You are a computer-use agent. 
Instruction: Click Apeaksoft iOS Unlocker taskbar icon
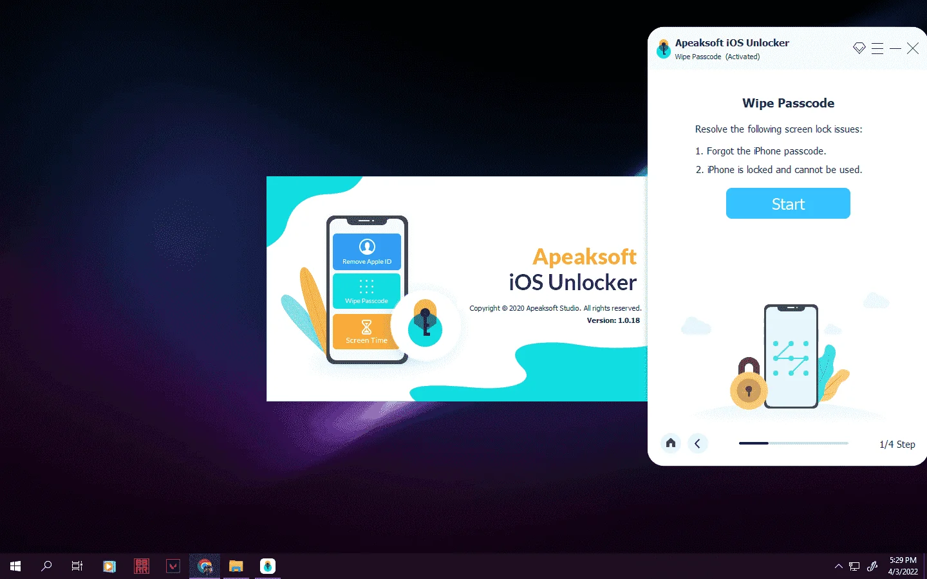point(268,566)
